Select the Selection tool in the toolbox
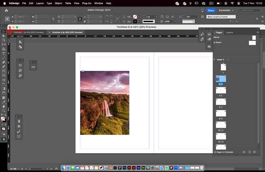 click(x=4, y=31)
